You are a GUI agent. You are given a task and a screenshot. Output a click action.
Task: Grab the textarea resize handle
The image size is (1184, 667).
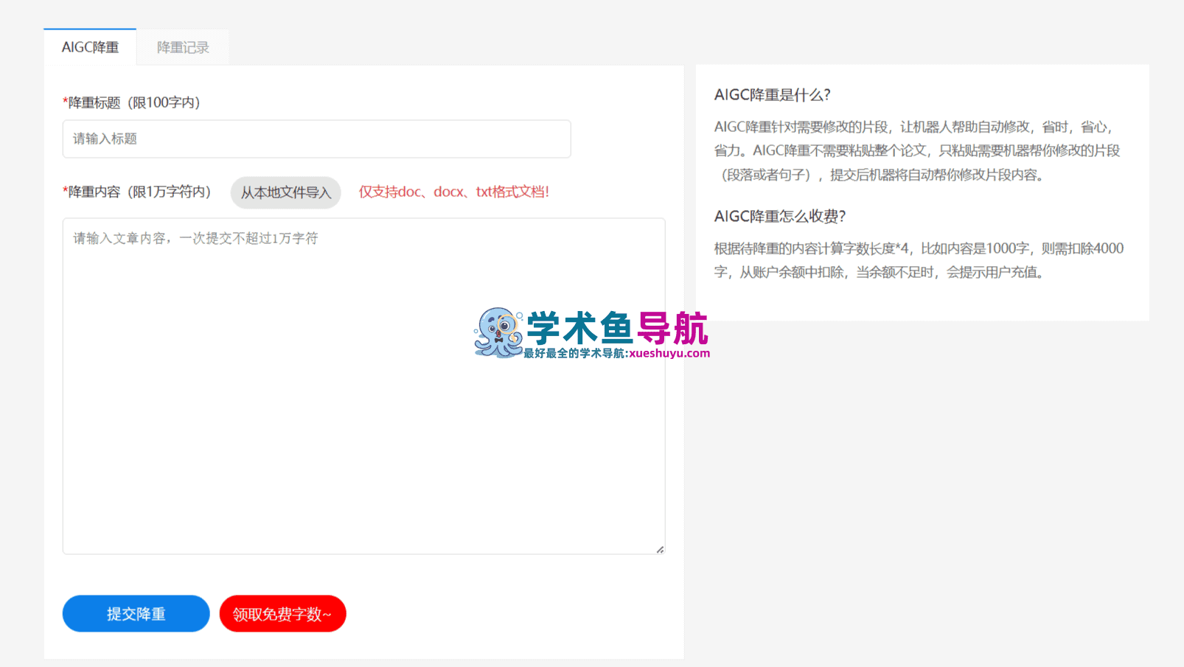point(660,549)
